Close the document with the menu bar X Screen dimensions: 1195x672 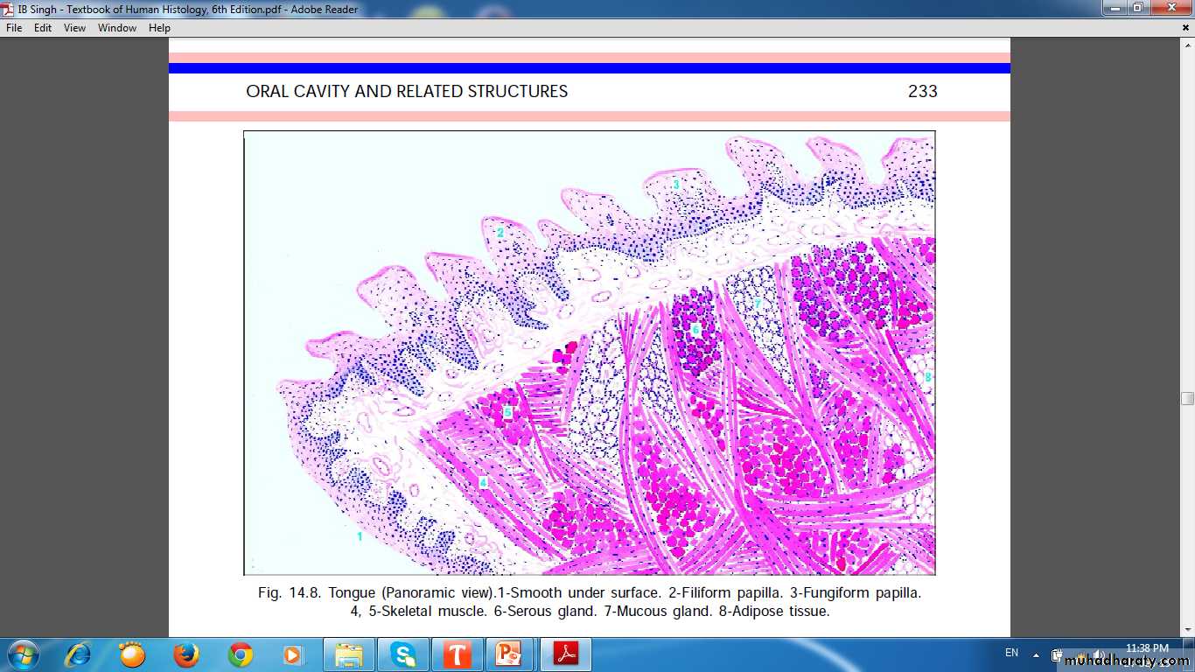pos(1185,28)
